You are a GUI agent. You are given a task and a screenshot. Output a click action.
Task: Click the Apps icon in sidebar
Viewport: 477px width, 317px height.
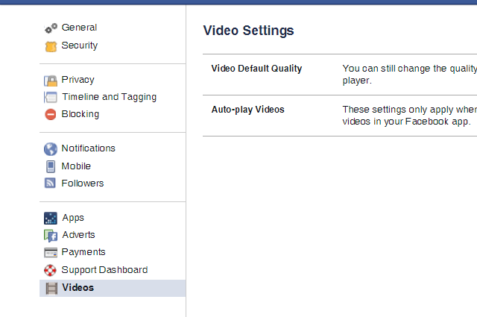coord(51,219)
